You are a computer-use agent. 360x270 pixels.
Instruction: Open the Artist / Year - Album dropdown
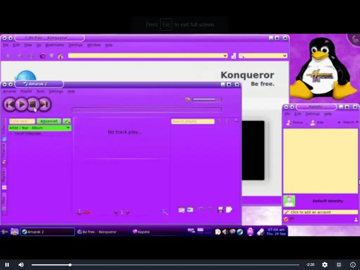point(40,128)
